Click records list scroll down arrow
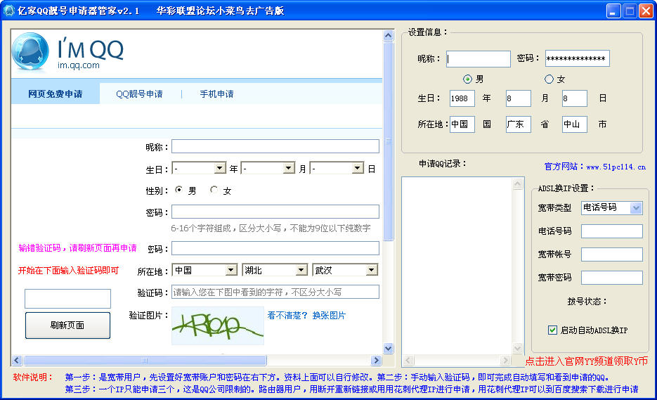The height and width of the screenshot is (400, 657). [518, 349]
